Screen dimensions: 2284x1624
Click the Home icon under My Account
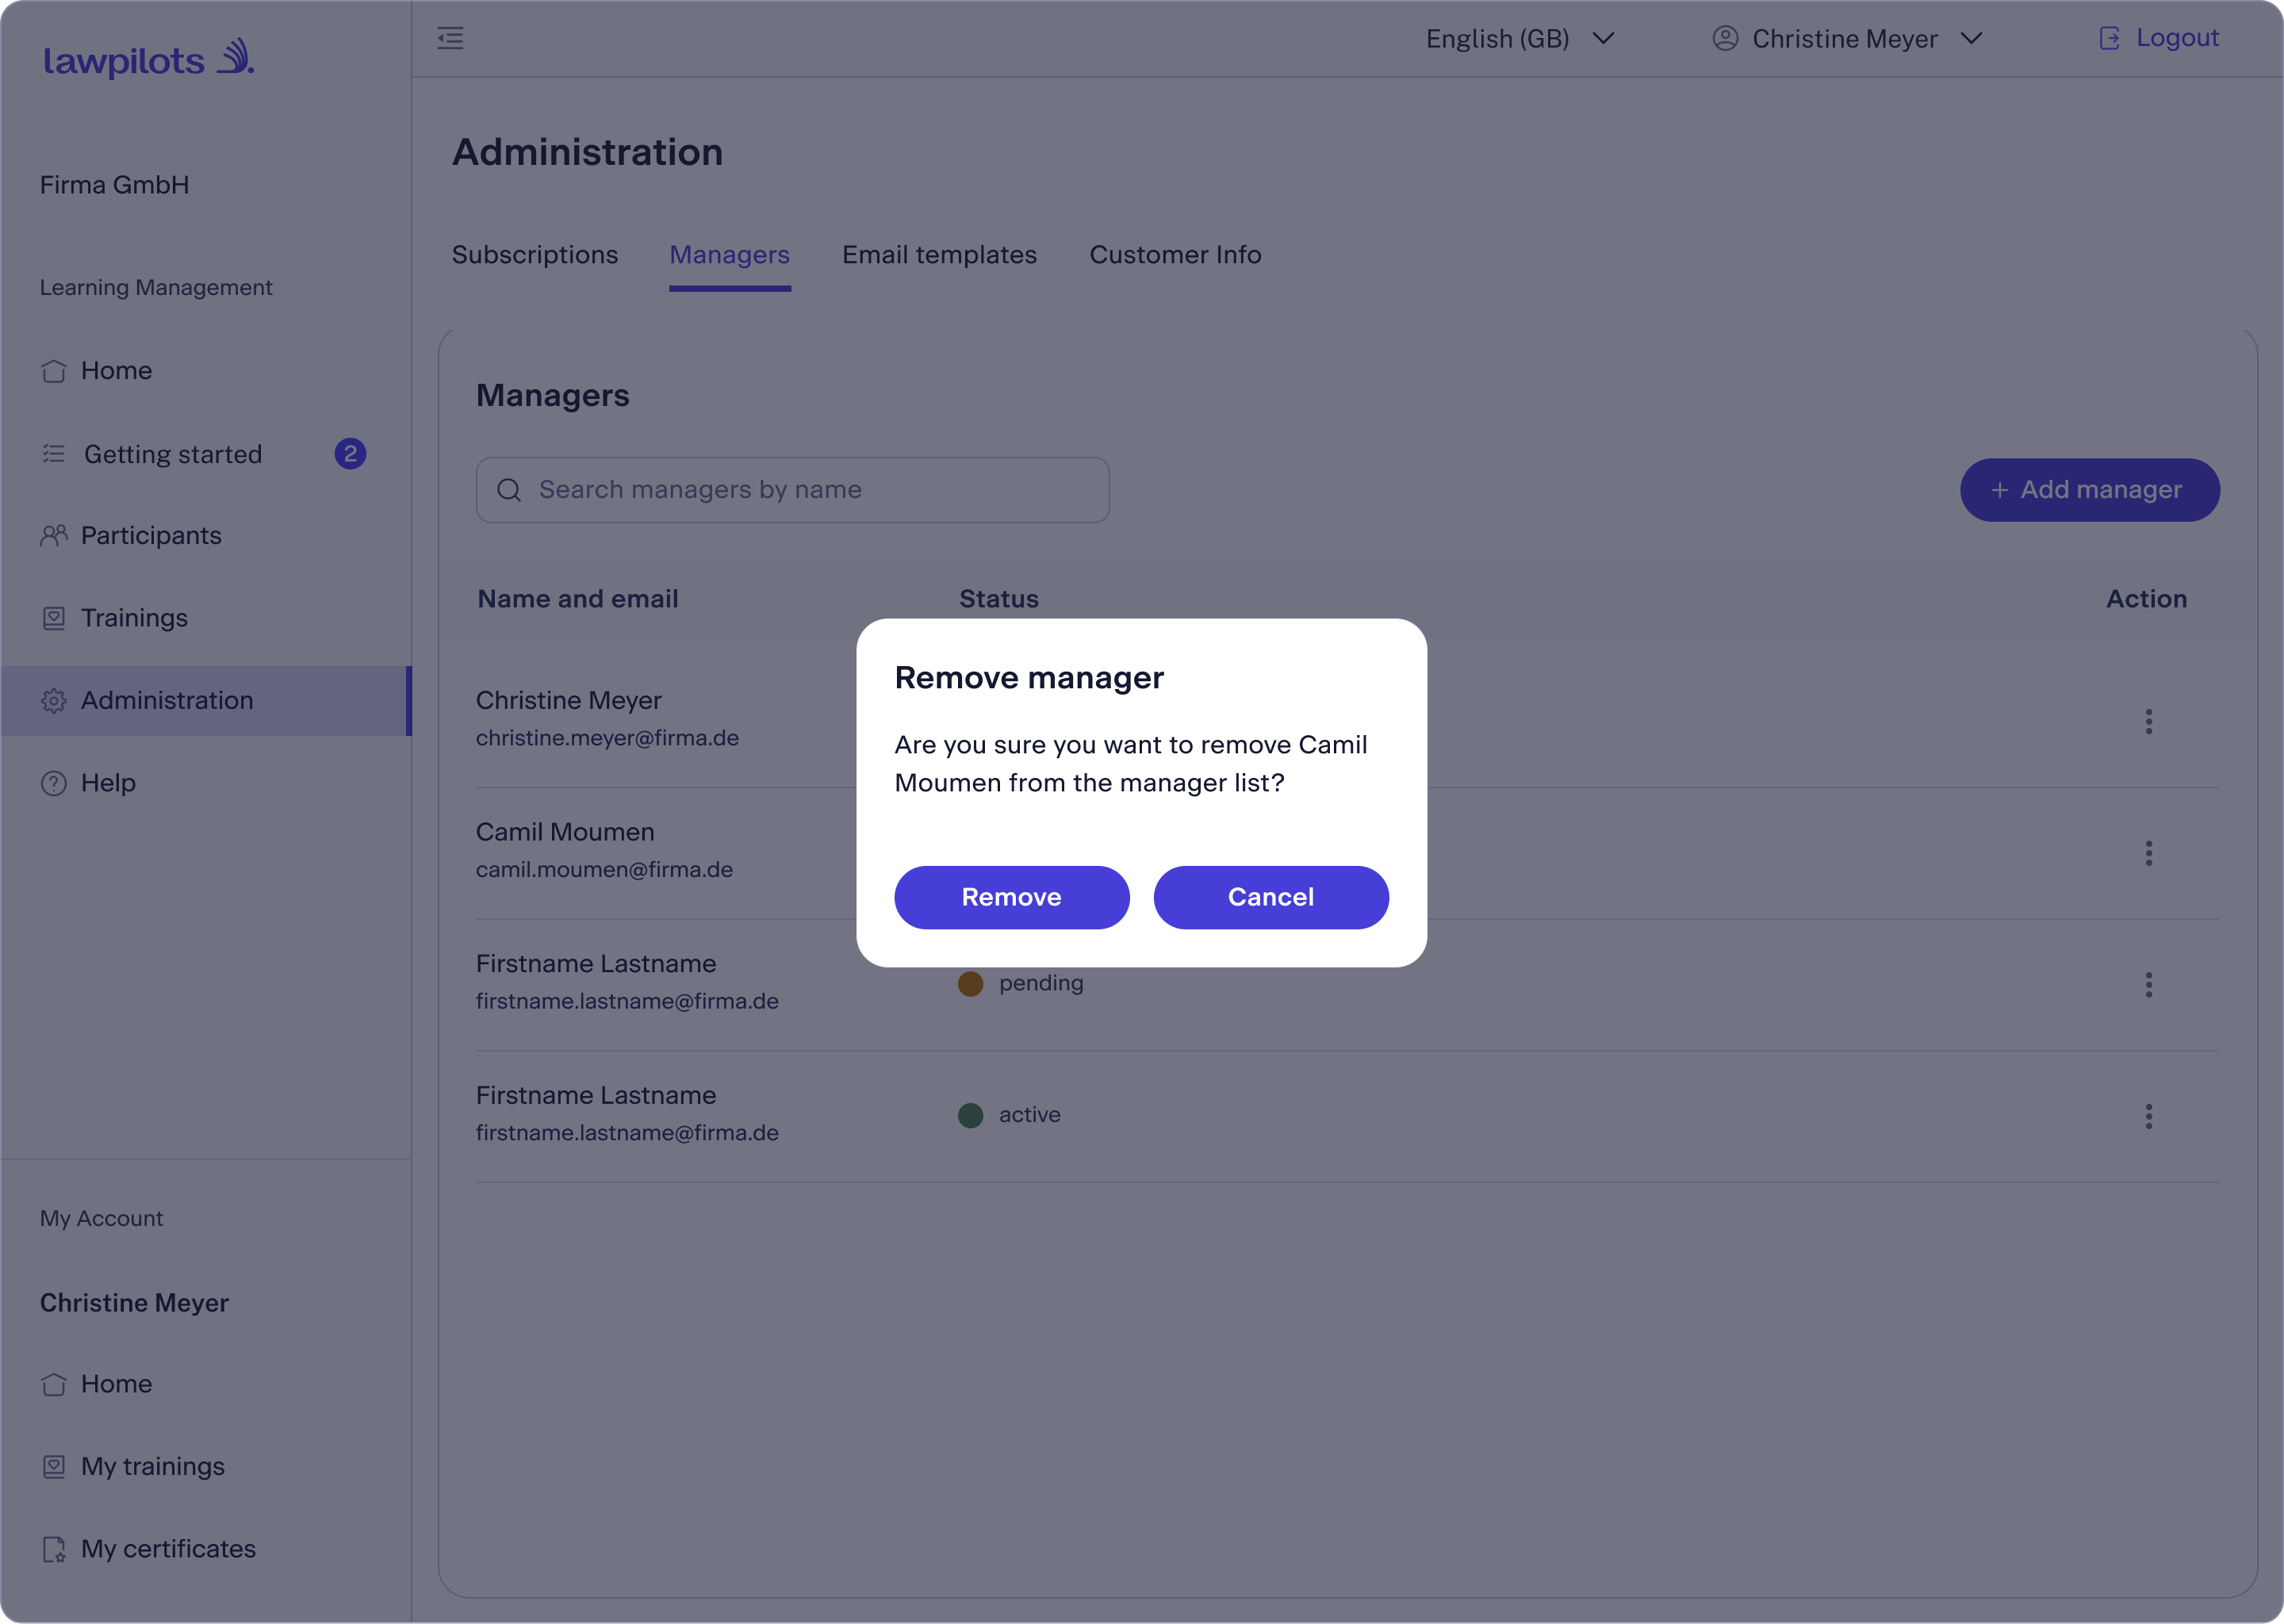(54, 1385)
